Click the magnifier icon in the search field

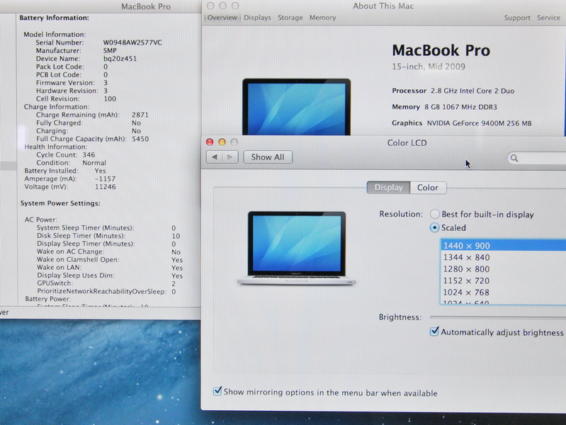(514, 158)
